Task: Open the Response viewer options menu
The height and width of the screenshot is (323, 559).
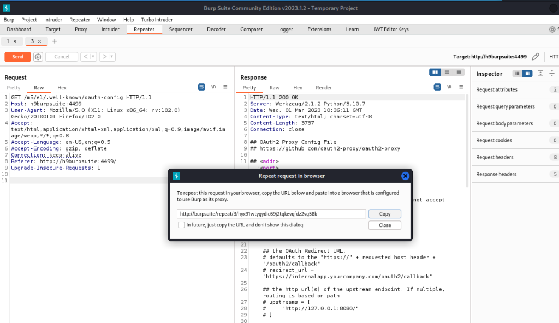Action: point(461,87)
